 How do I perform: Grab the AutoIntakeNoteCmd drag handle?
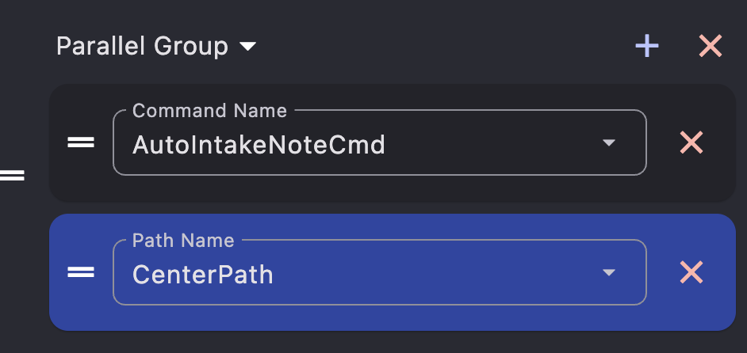coord(81,143)
